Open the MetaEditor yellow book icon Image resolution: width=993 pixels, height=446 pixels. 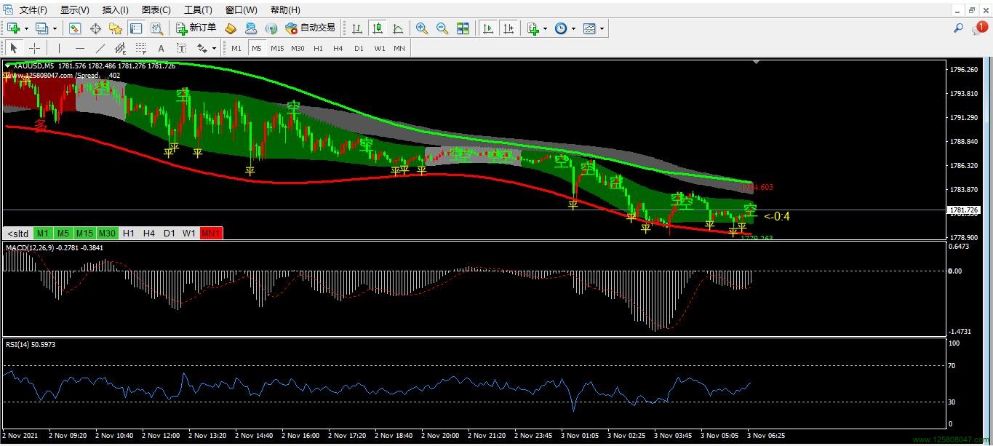click(x=230, y=28)
